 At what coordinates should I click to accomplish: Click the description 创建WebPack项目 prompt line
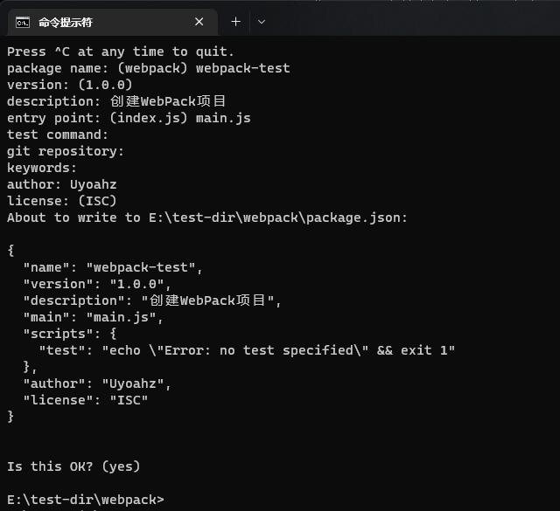click(x=116, y=101)
